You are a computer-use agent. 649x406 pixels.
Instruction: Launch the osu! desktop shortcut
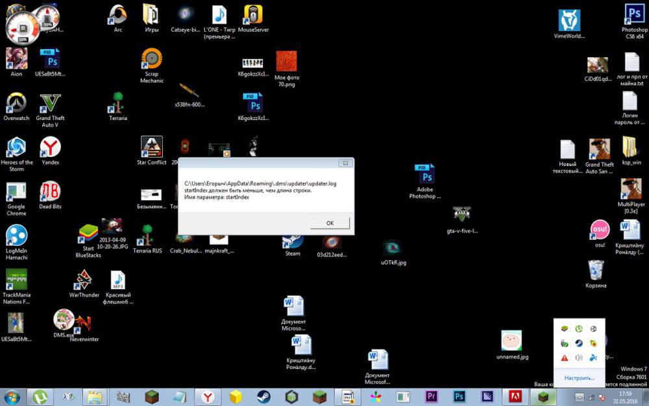point(600,234)
